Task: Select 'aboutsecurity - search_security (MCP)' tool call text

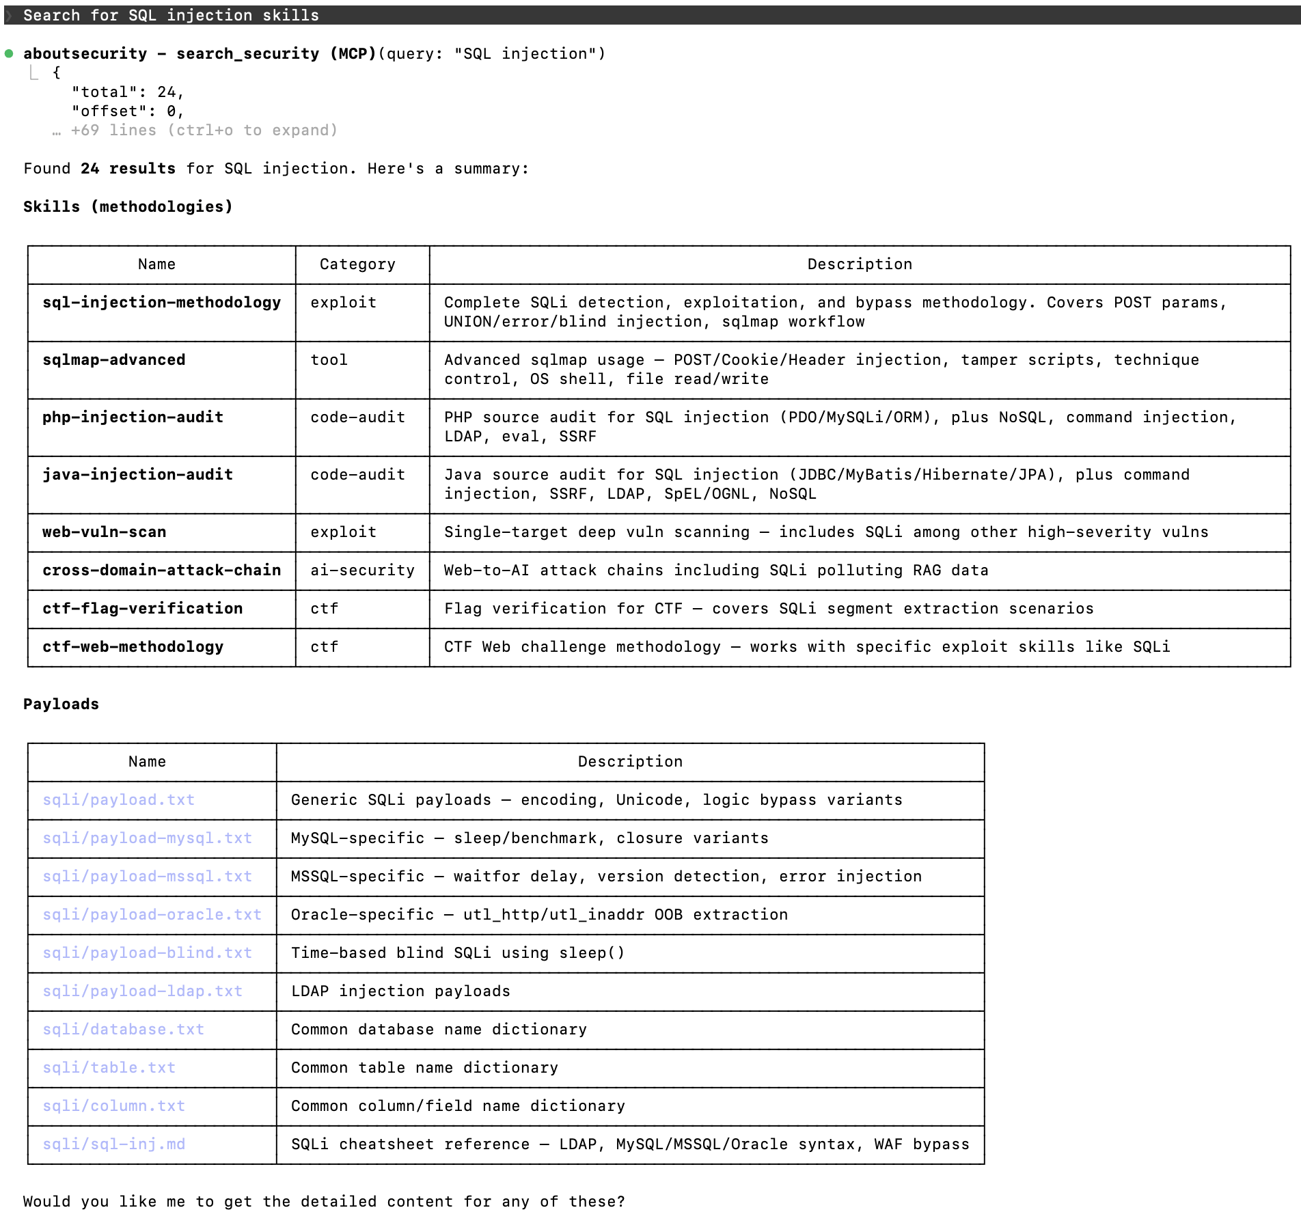Action: pos(200,53)
